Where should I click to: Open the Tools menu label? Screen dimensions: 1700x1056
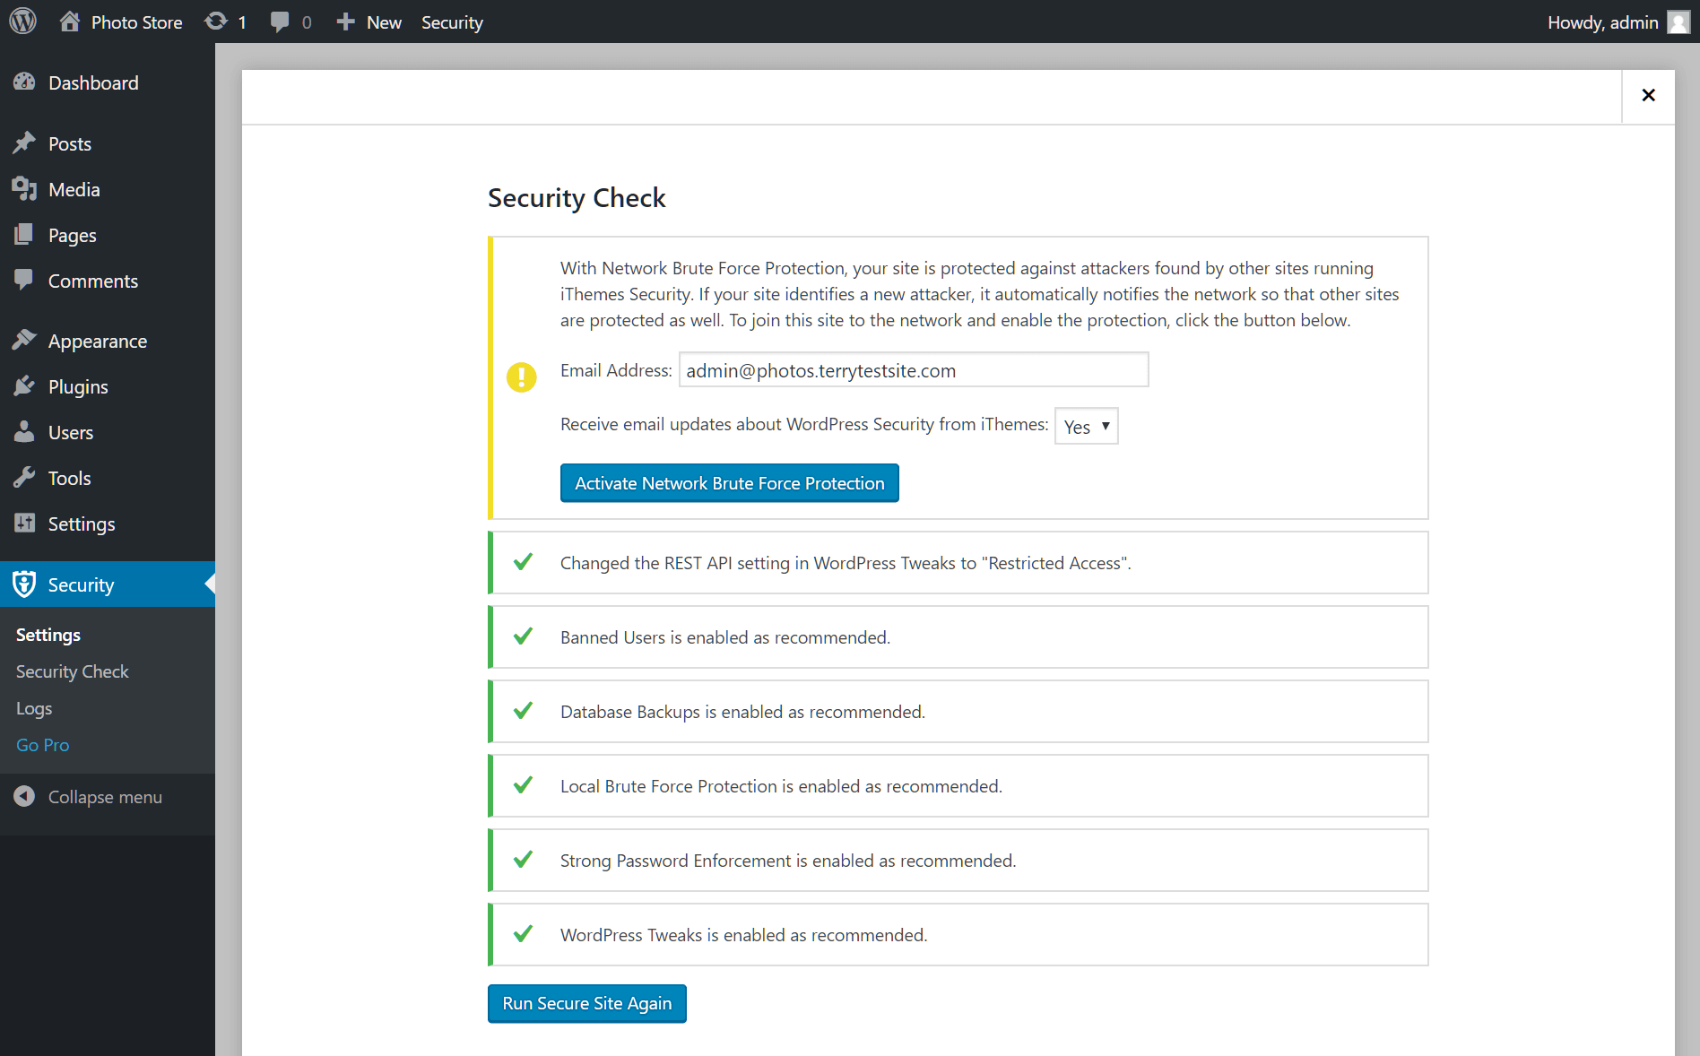[x=70, y=478]
